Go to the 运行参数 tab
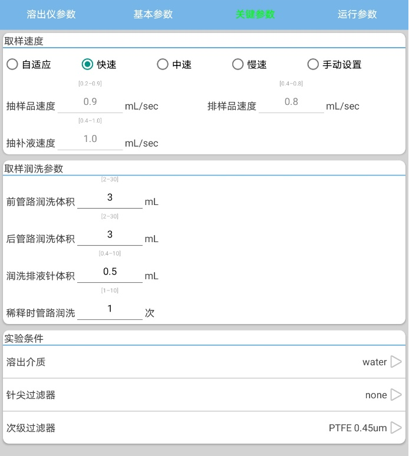Image resolution: width=409 pixels, height=456 pixels. click(357, 14)
